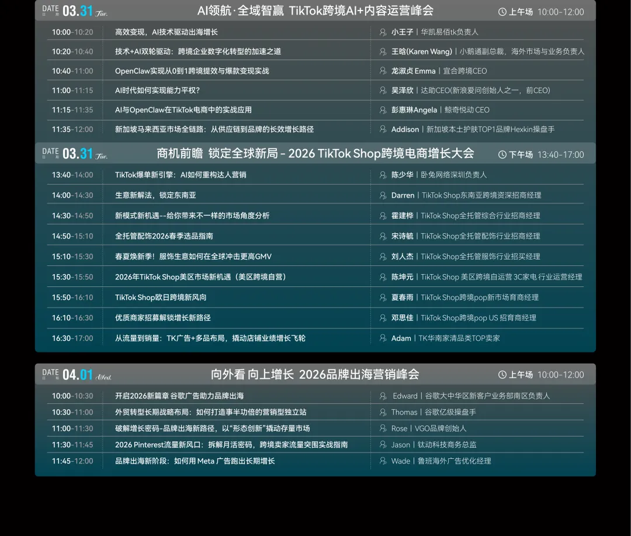The image size is (631, 536).
Task: Click speaker title TikTok Shop东南亚跨境资深招商经理
Action: click(x=481, y=195)
